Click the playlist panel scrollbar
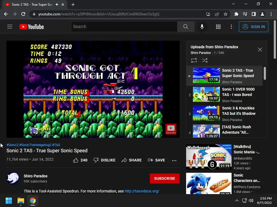 [265, 73]
